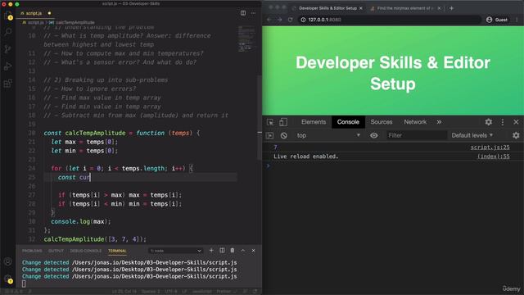524x295 pixels.
Task: Open the Explorer view in VS Code activity bar
Action: click(x=8, y=15)
